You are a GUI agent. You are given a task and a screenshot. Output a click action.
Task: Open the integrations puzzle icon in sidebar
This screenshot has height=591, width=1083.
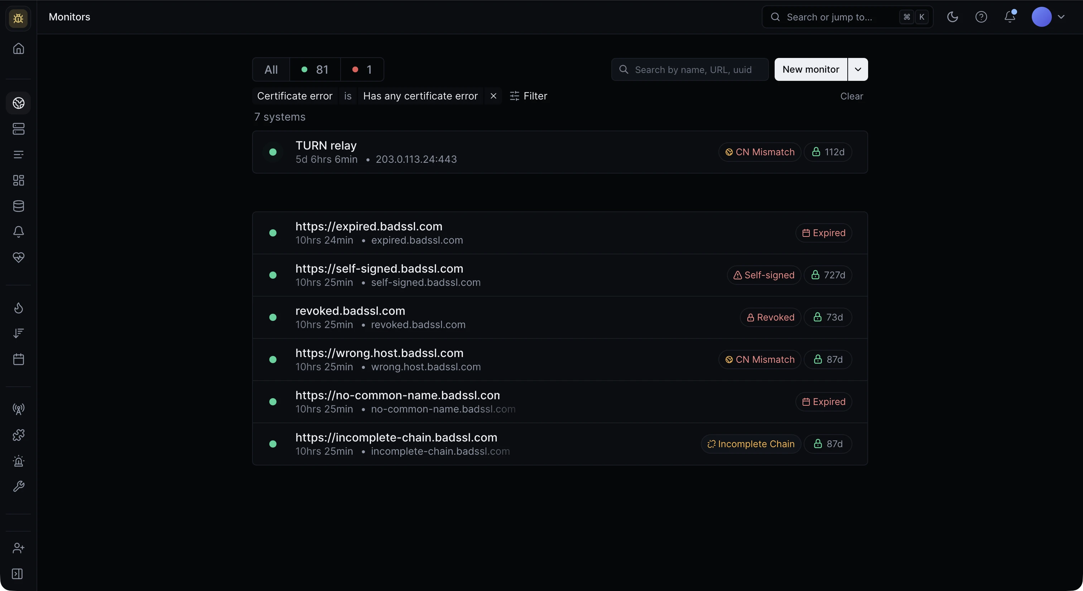pyautogui.click(x=19, y=435)
